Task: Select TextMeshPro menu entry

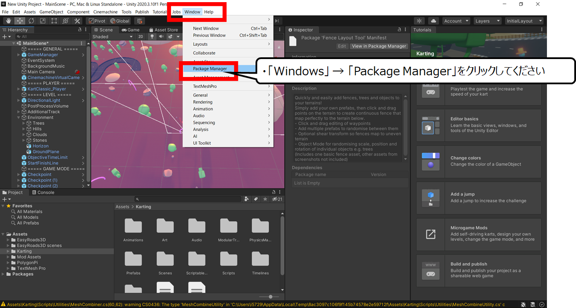Action: [x=228, y=86]
